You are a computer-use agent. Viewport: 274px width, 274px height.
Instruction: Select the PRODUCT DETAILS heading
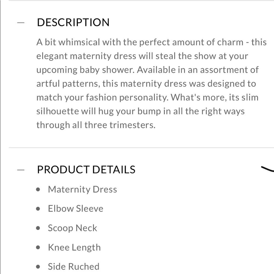point(86,170)
